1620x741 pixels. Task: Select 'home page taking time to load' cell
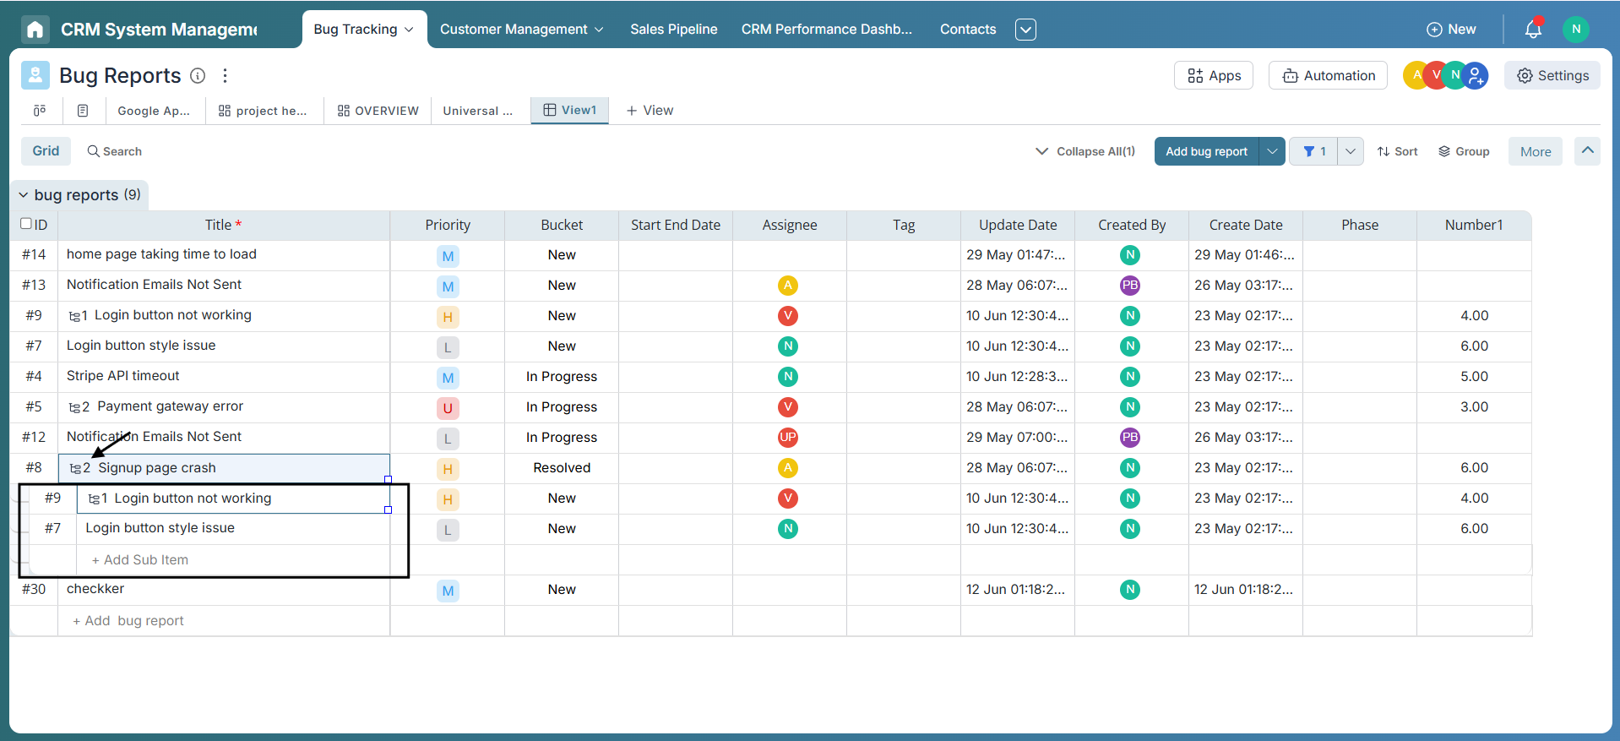pos(224,254)
